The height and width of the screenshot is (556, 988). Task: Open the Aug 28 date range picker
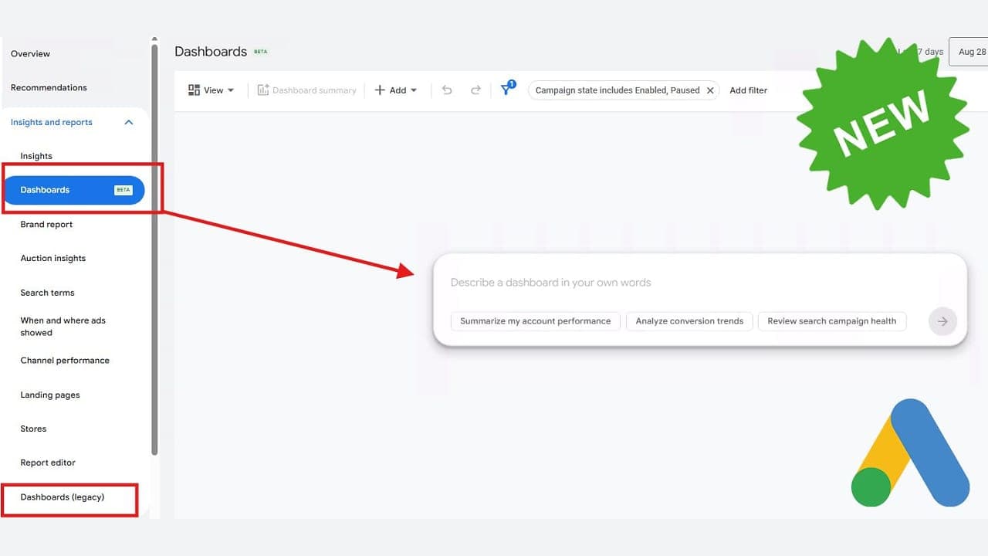(x=969, y=52)
